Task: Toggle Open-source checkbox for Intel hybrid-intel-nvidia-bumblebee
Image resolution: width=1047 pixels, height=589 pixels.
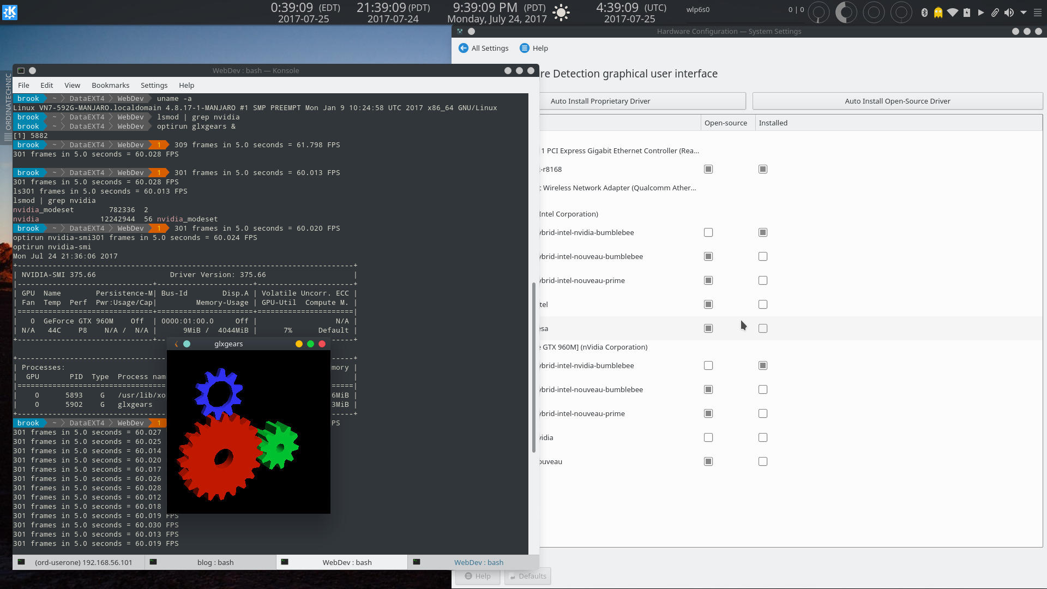Action: (x=708, y=232)
